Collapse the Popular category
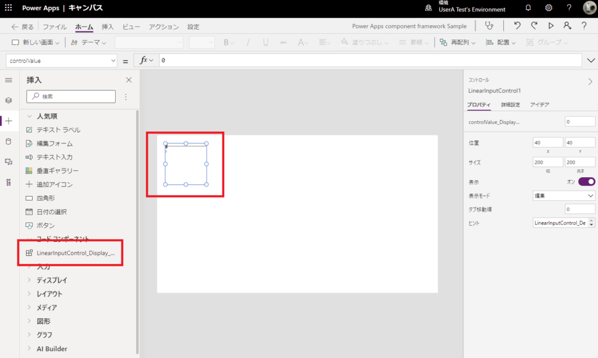 point(29,116)
